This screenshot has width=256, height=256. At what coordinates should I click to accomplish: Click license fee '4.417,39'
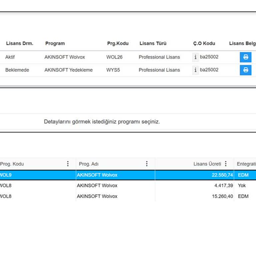pos(224,185)
